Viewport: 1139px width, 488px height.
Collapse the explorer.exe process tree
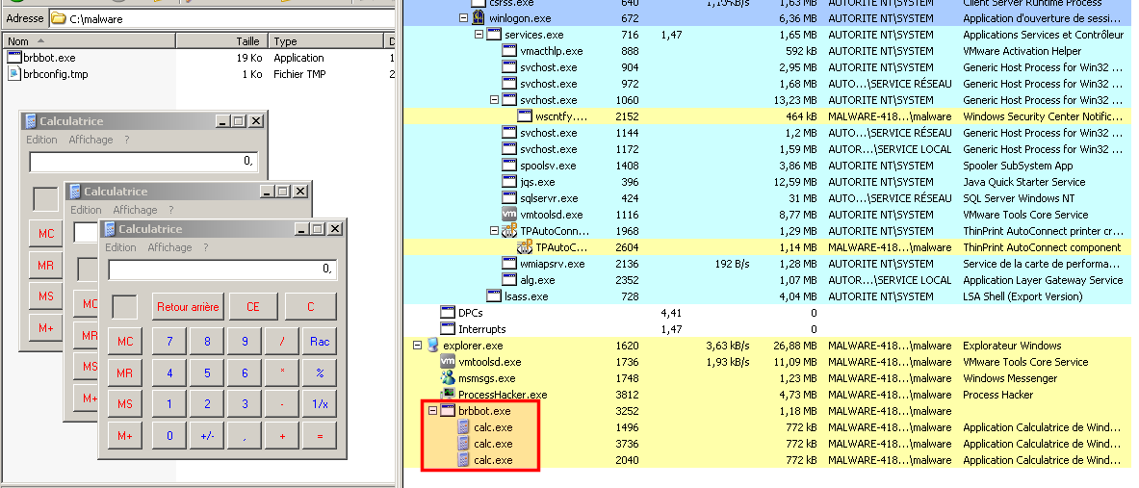pyautogui.click(x=417, y=346)
